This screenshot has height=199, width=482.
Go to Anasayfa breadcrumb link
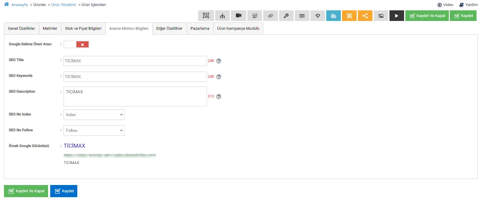click(19, 5)
